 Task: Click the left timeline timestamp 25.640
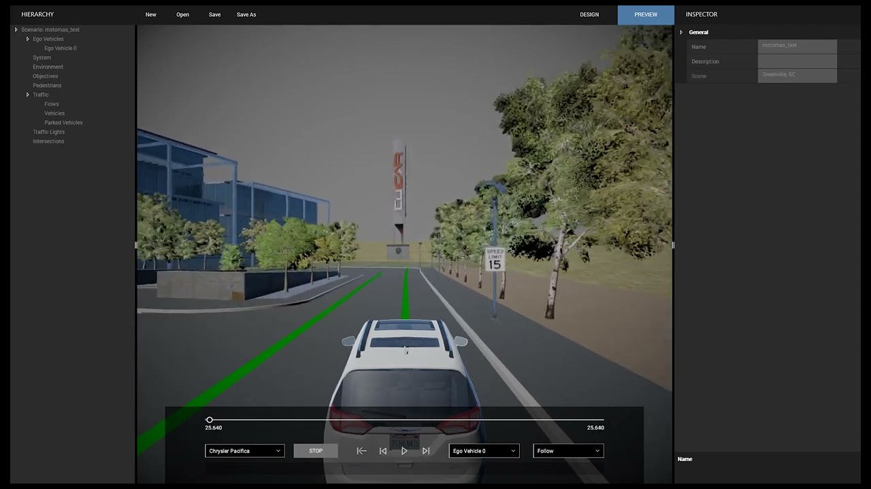(214, 428)
